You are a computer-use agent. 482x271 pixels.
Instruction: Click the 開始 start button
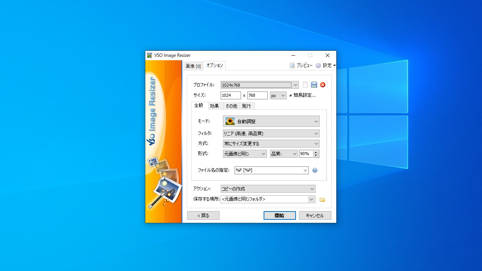[x=279, y=216]
